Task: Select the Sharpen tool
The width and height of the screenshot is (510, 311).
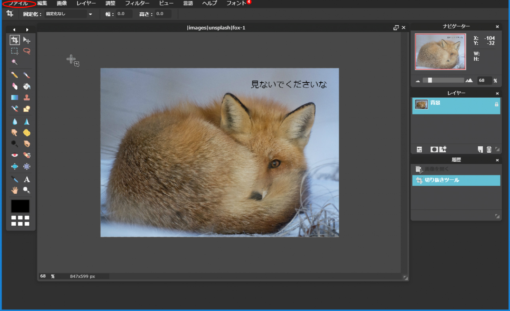Action: click(x=27, y=122)
